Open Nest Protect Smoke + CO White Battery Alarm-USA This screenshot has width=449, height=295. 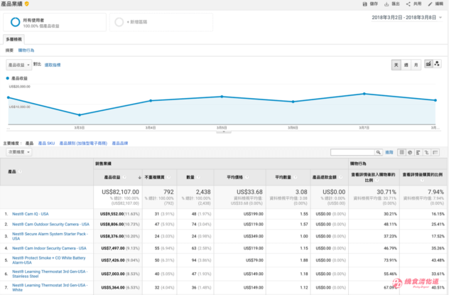[x=49, y=260]
